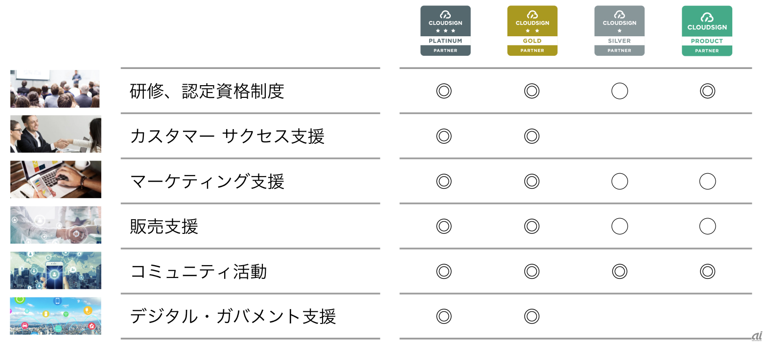Click Platinum double circle for 研修、認定資格制度

pos(444,91)
